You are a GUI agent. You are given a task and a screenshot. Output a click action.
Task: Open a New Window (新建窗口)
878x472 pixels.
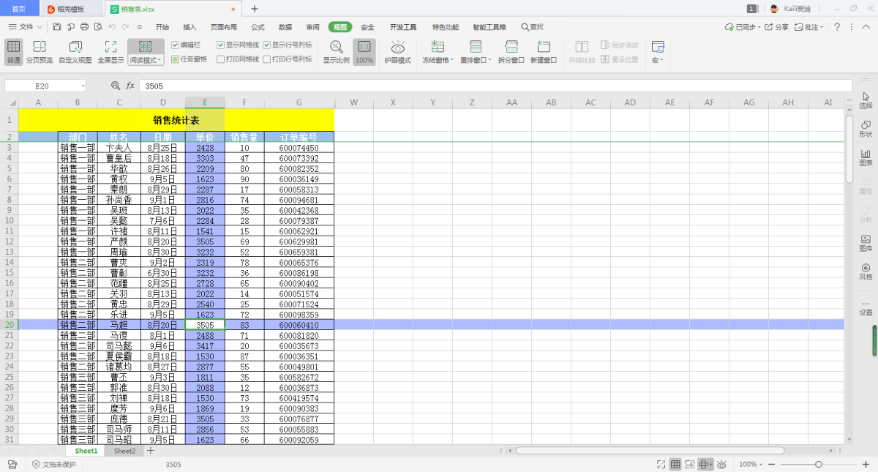(x=543, y=51)
